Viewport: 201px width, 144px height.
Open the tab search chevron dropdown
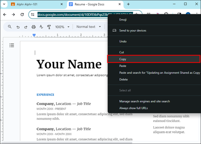[x=4, y=4]
